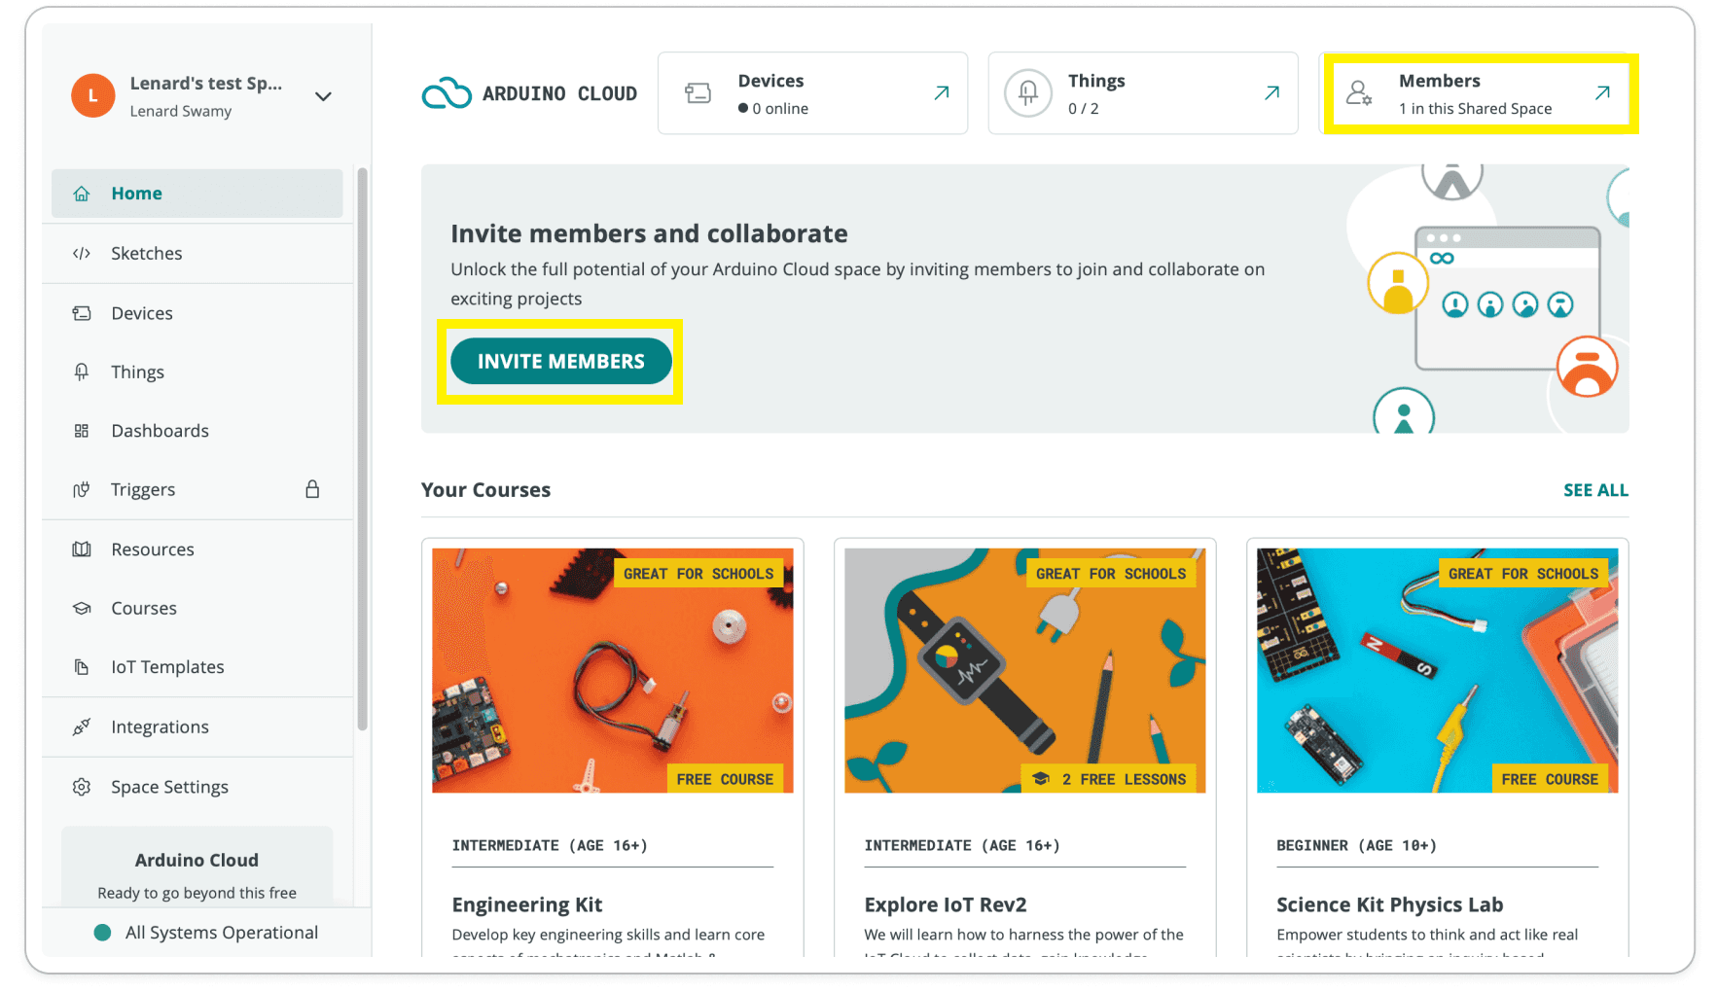Image resolution: width=1718 pixels, height=992 pixels.
Task: Click the Dashboards grid icon
Action: tap(82, 431)
